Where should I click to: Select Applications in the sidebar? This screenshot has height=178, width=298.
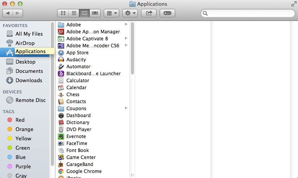point(25,52)
